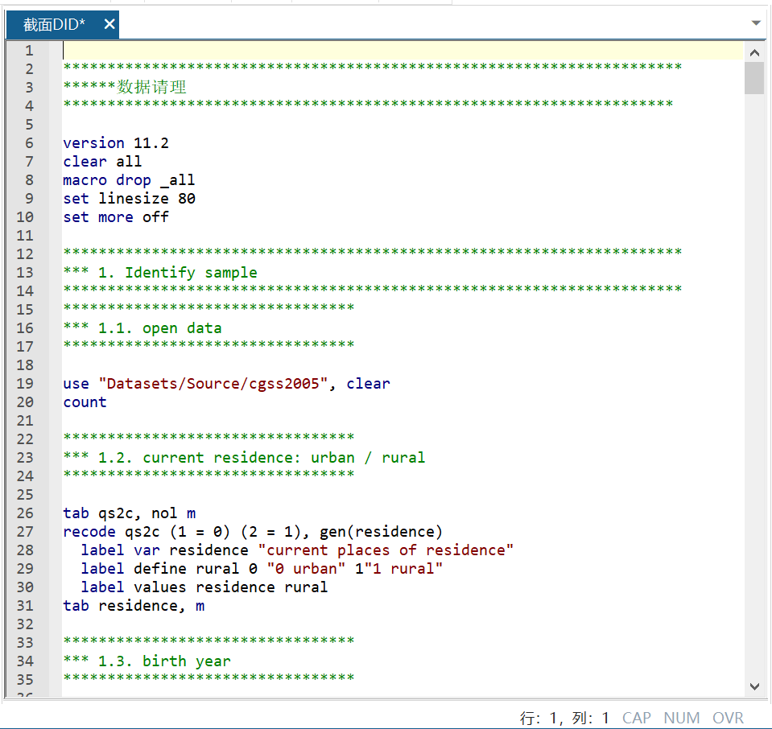Click line number 19 in the gutter
This screenshot has height=729, width=772.
pyautogui.click(x=25, y=384)
